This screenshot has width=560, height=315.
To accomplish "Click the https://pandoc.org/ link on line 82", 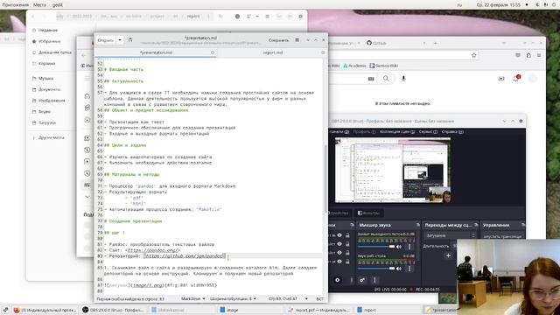I will click(152, 250).
